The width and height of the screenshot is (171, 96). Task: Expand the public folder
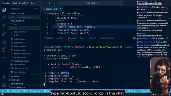click(24, 35)
